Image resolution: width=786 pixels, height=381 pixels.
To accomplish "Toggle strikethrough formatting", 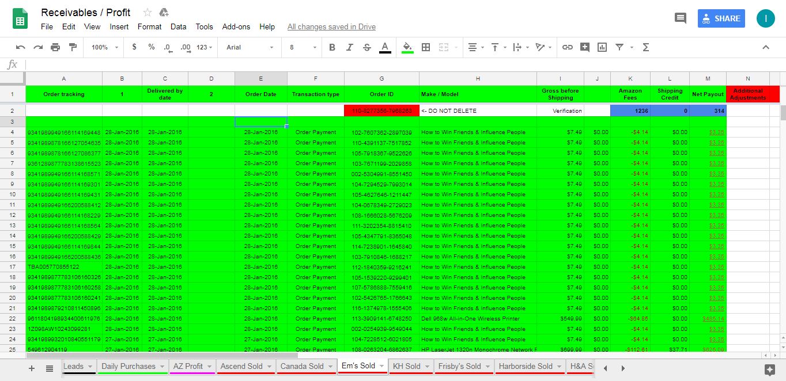I will 366,47.
